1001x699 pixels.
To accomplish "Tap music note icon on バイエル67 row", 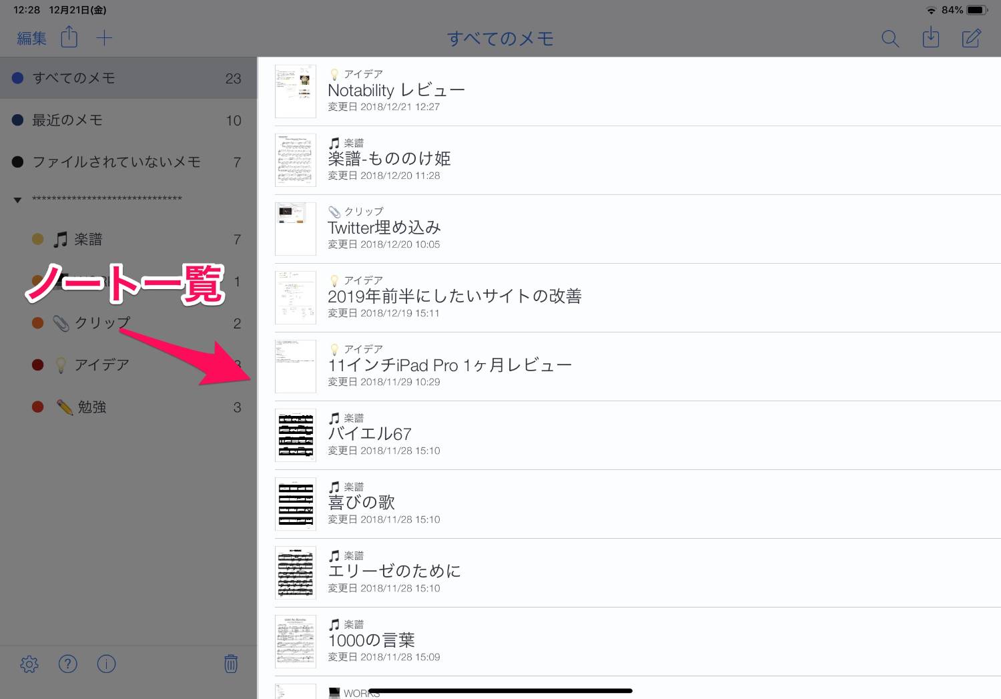I will pos(334,419).
